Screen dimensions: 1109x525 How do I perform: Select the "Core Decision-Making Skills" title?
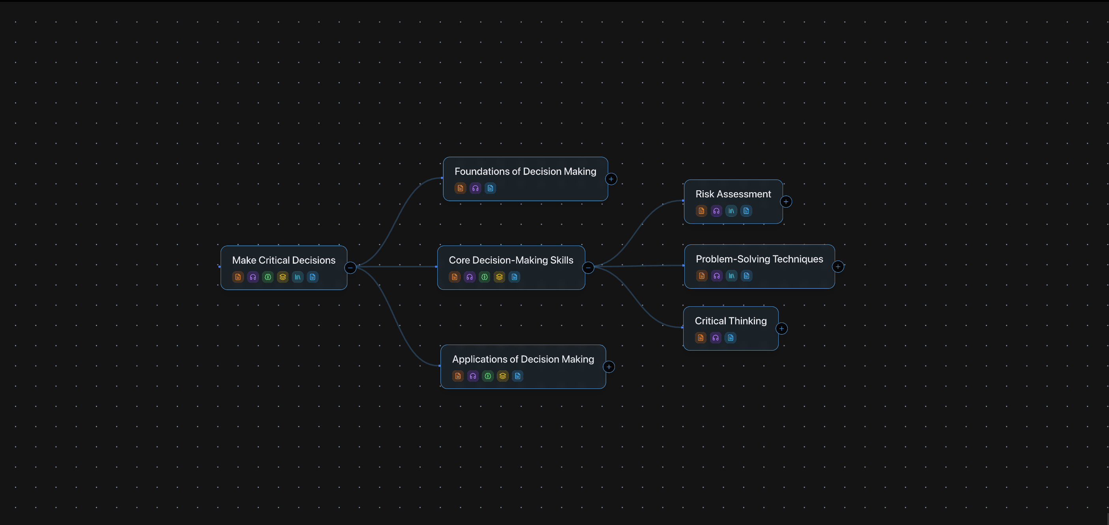[511, 260]
